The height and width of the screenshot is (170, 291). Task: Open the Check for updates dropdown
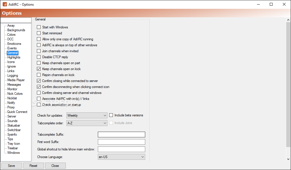click(x=87, y=116)
